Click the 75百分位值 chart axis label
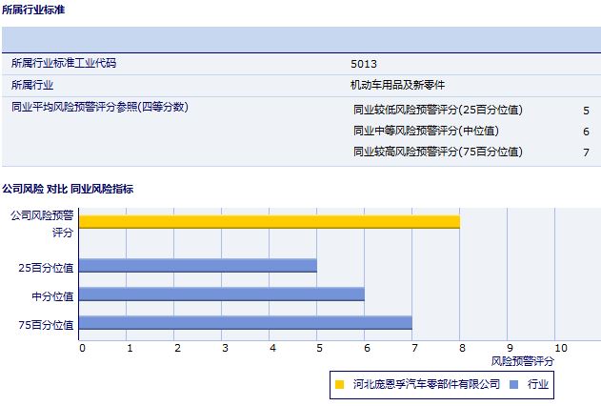 click(46, 325)
